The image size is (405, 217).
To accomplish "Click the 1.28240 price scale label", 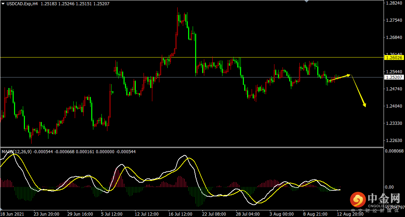I will coord(394,3).
